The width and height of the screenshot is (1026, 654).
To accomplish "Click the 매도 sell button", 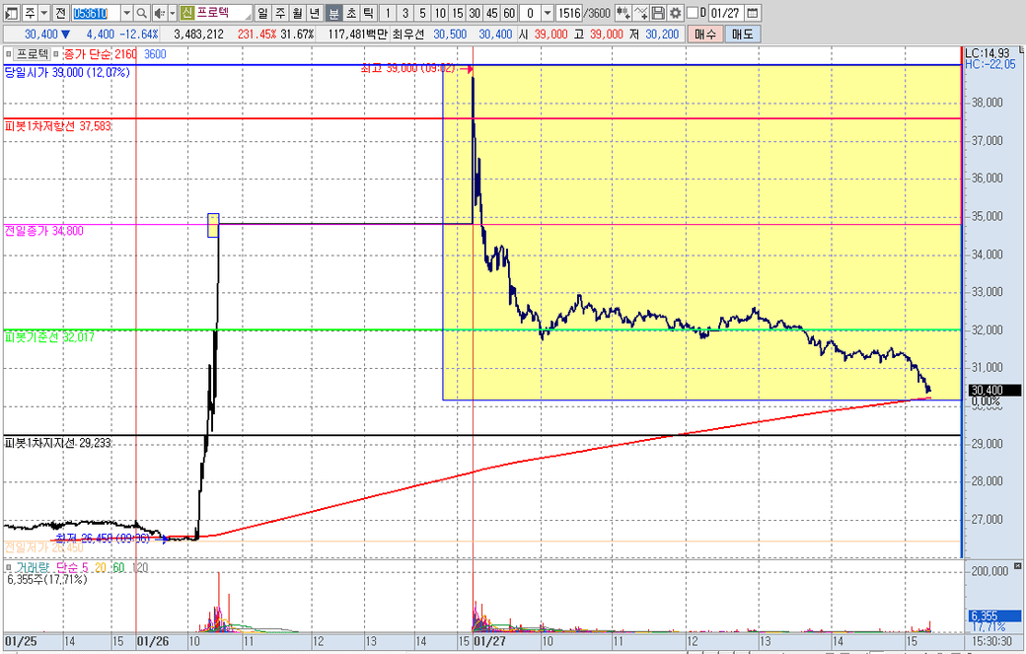I will [x=741, y=34].
